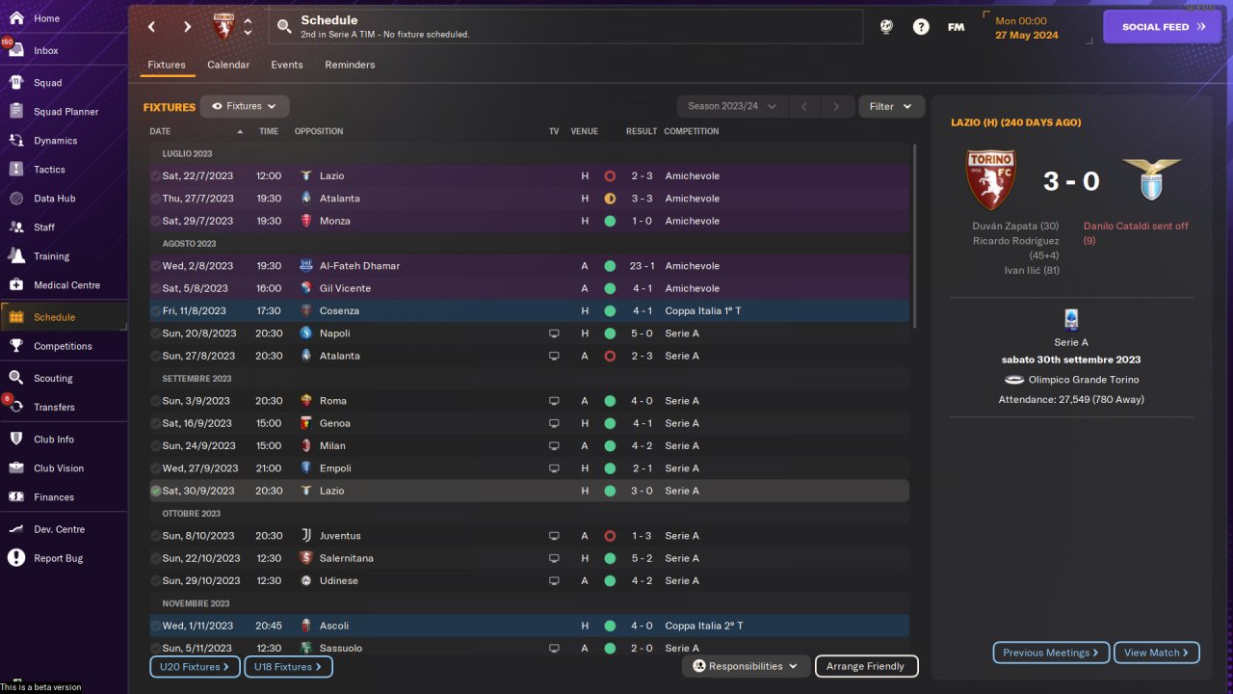Open the Filter dropdown
The width and height of the screenshot is (1233, 694).
[x=891, y=106]
